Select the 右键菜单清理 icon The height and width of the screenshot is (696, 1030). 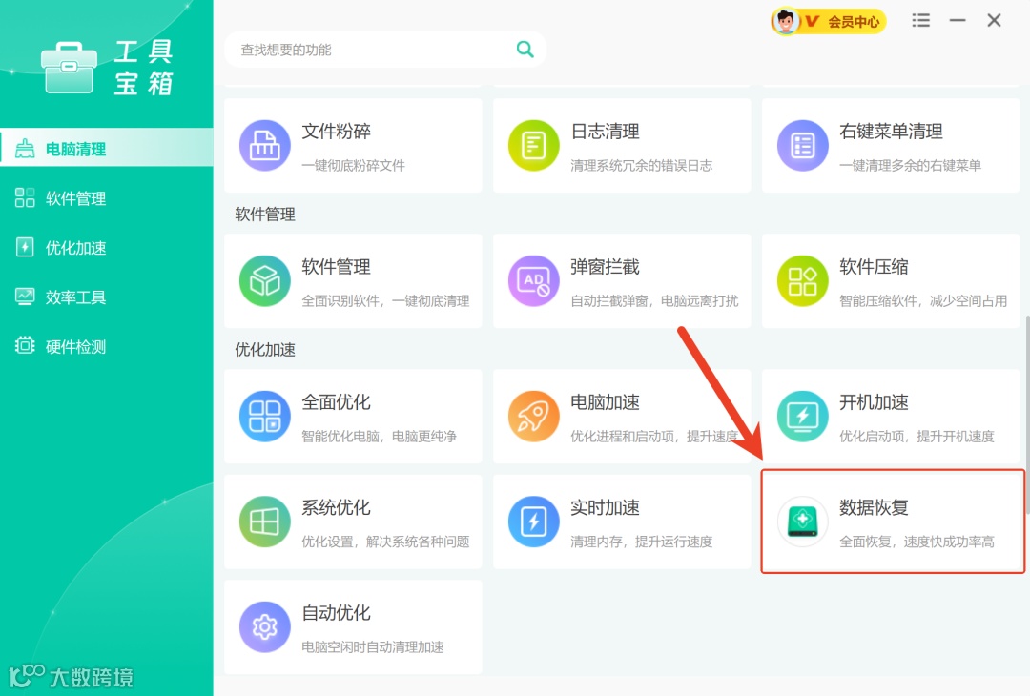coord(803,146)
